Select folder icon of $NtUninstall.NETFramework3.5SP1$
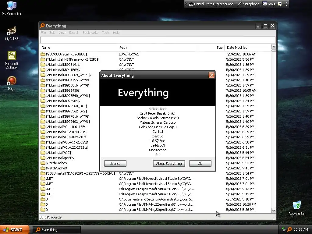 [x=43, y=59]
